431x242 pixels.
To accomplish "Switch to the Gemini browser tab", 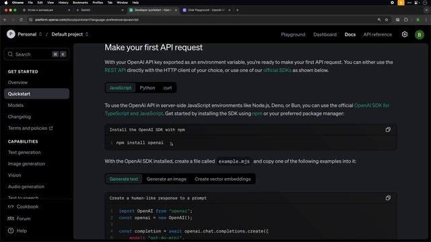I will coord(100,10).
